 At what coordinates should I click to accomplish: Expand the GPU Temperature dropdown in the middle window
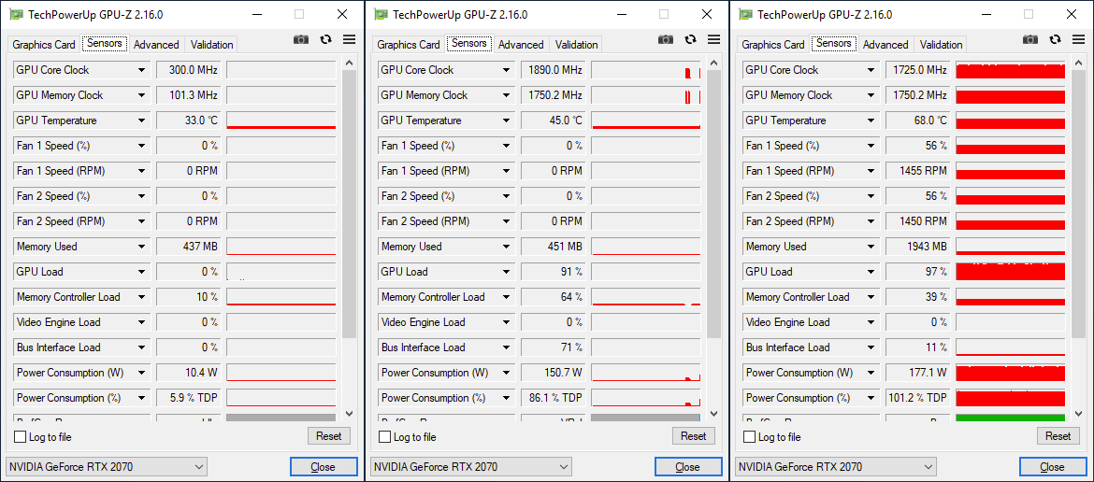(x=507, y=120)
